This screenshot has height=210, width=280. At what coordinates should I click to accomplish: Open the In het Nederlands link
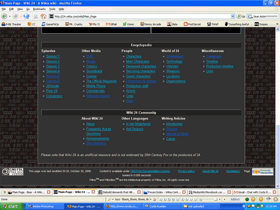[x=138, y=124]
